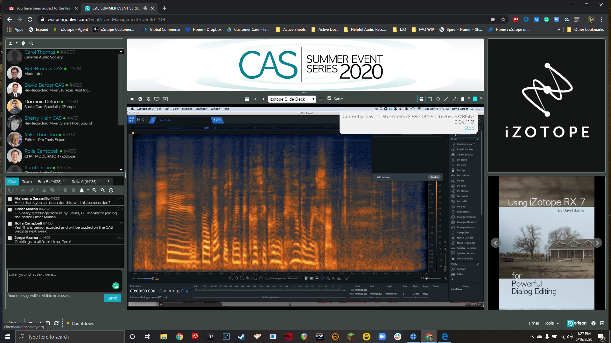Click the webcam icon in presentation toolbar

(x=140, y=99)
